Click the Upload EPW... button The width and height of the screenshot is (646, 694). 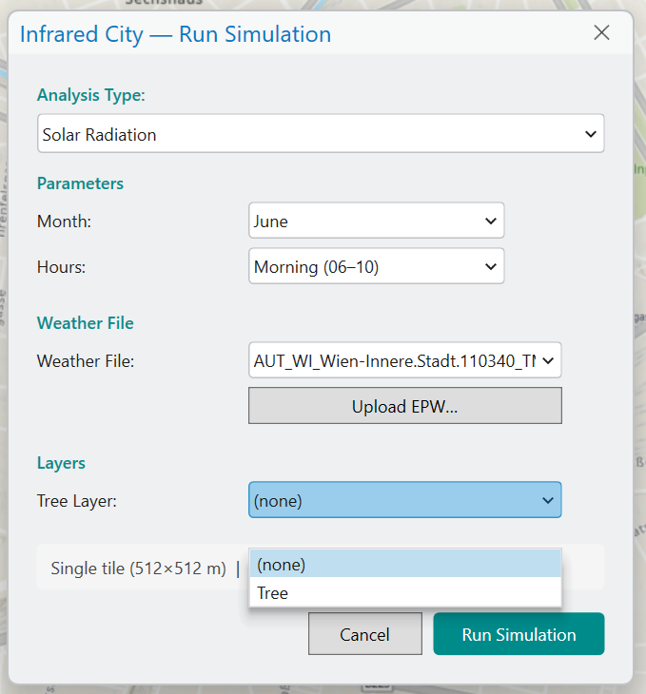coord(405,406)
